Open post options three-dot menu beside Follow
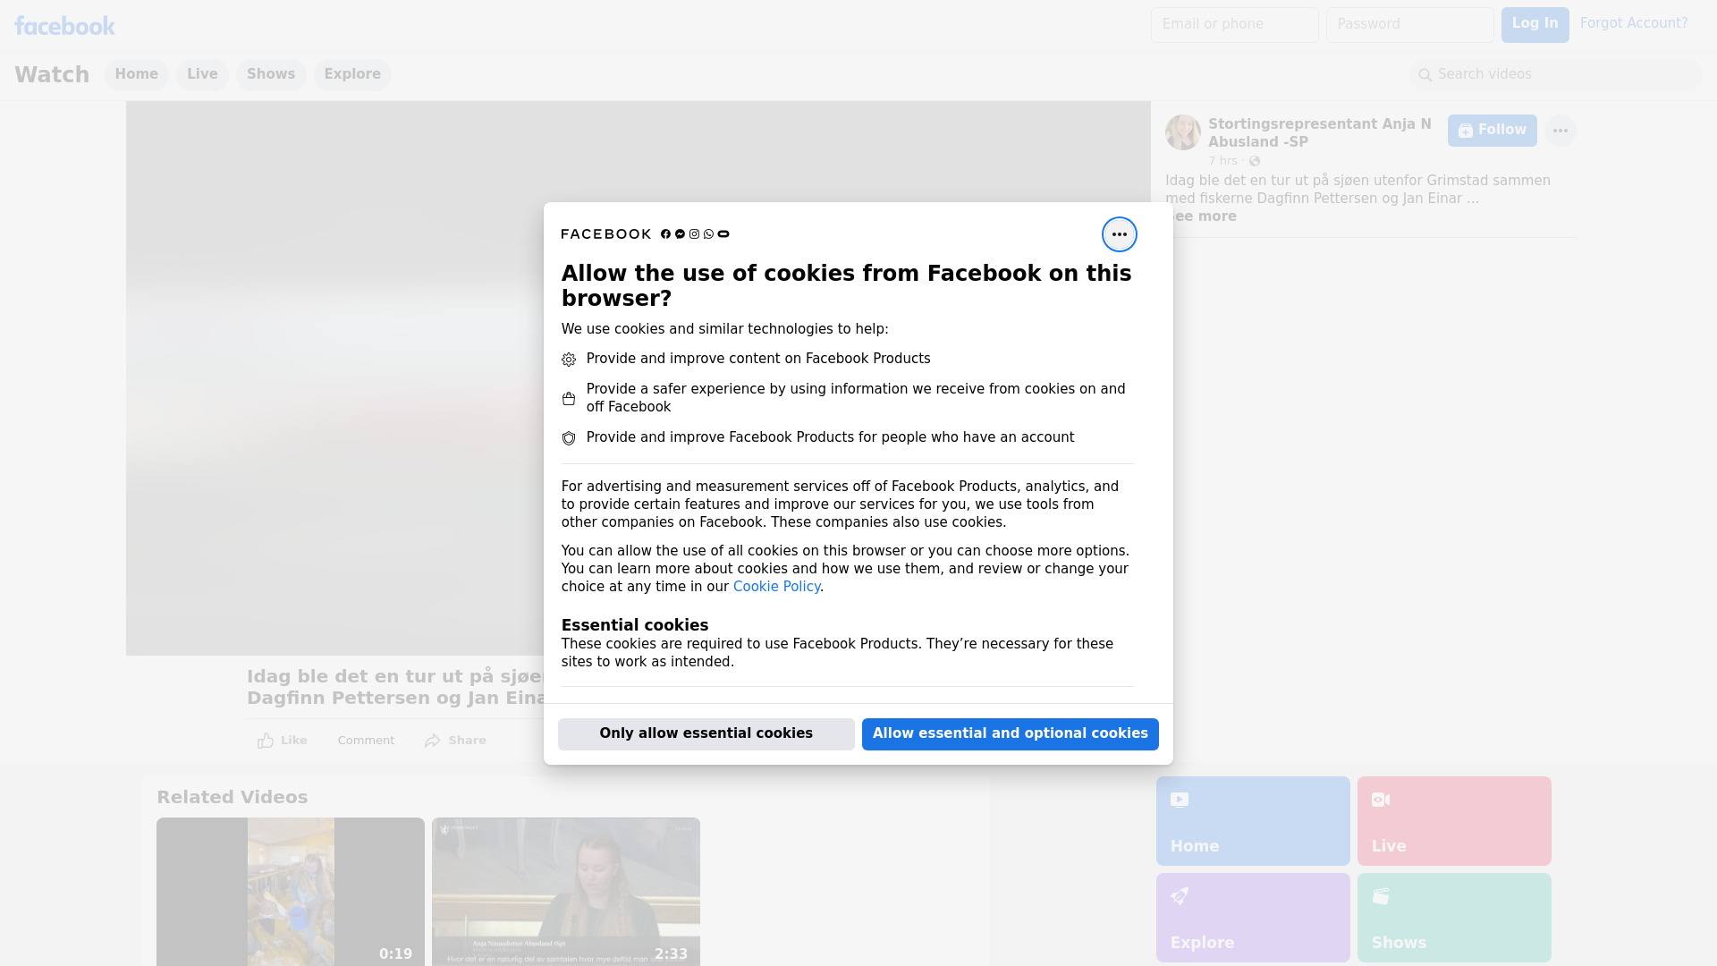This screenshot has width=1717, height=966. click(x=1560, y=131)
